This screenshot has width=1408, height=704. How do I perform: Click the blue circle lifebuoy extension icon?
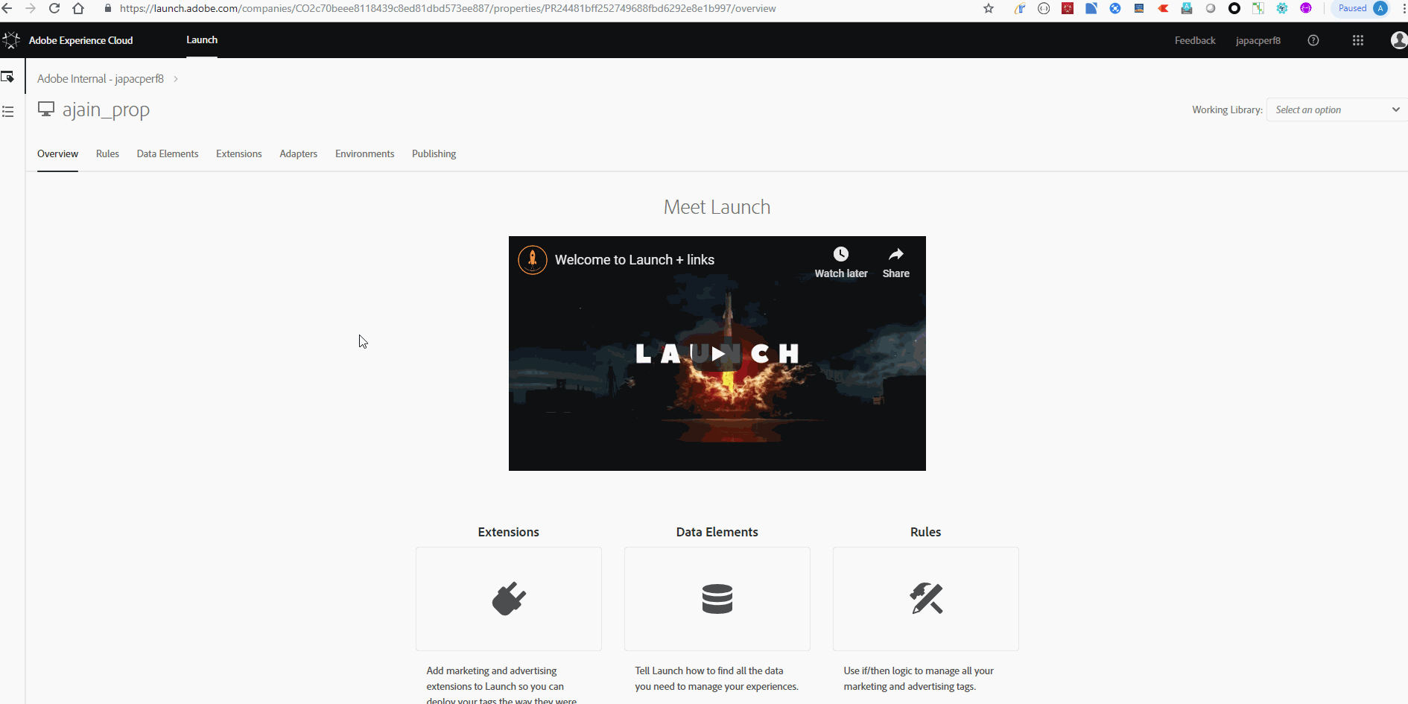click(1115, 9)
